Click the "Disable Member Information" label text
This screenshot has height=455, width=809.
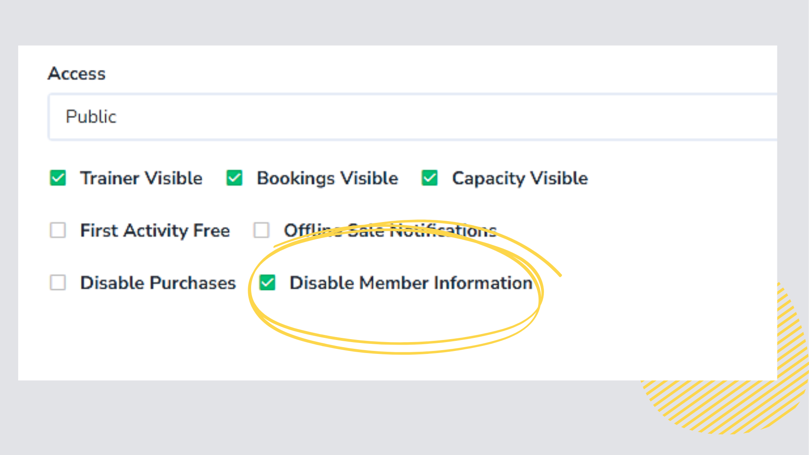[x=411, y=283]
